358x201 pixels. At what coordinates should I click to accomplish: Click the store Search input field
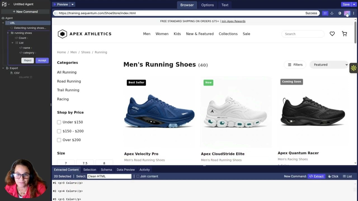(x=303, y=34)
